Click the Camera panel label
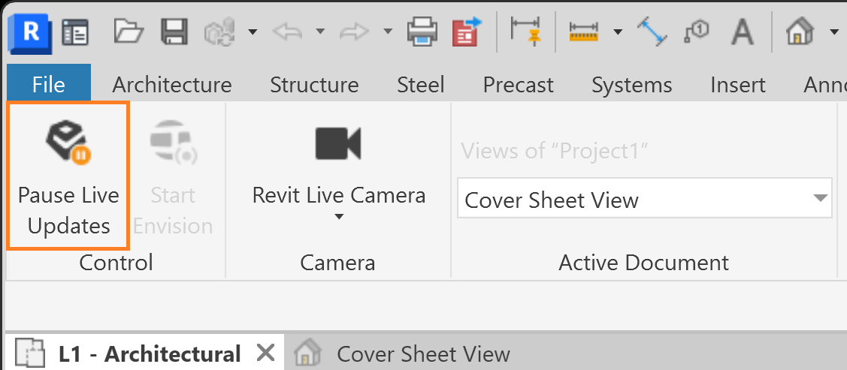Viewport: 847px width, 370px height. [337, 263]
